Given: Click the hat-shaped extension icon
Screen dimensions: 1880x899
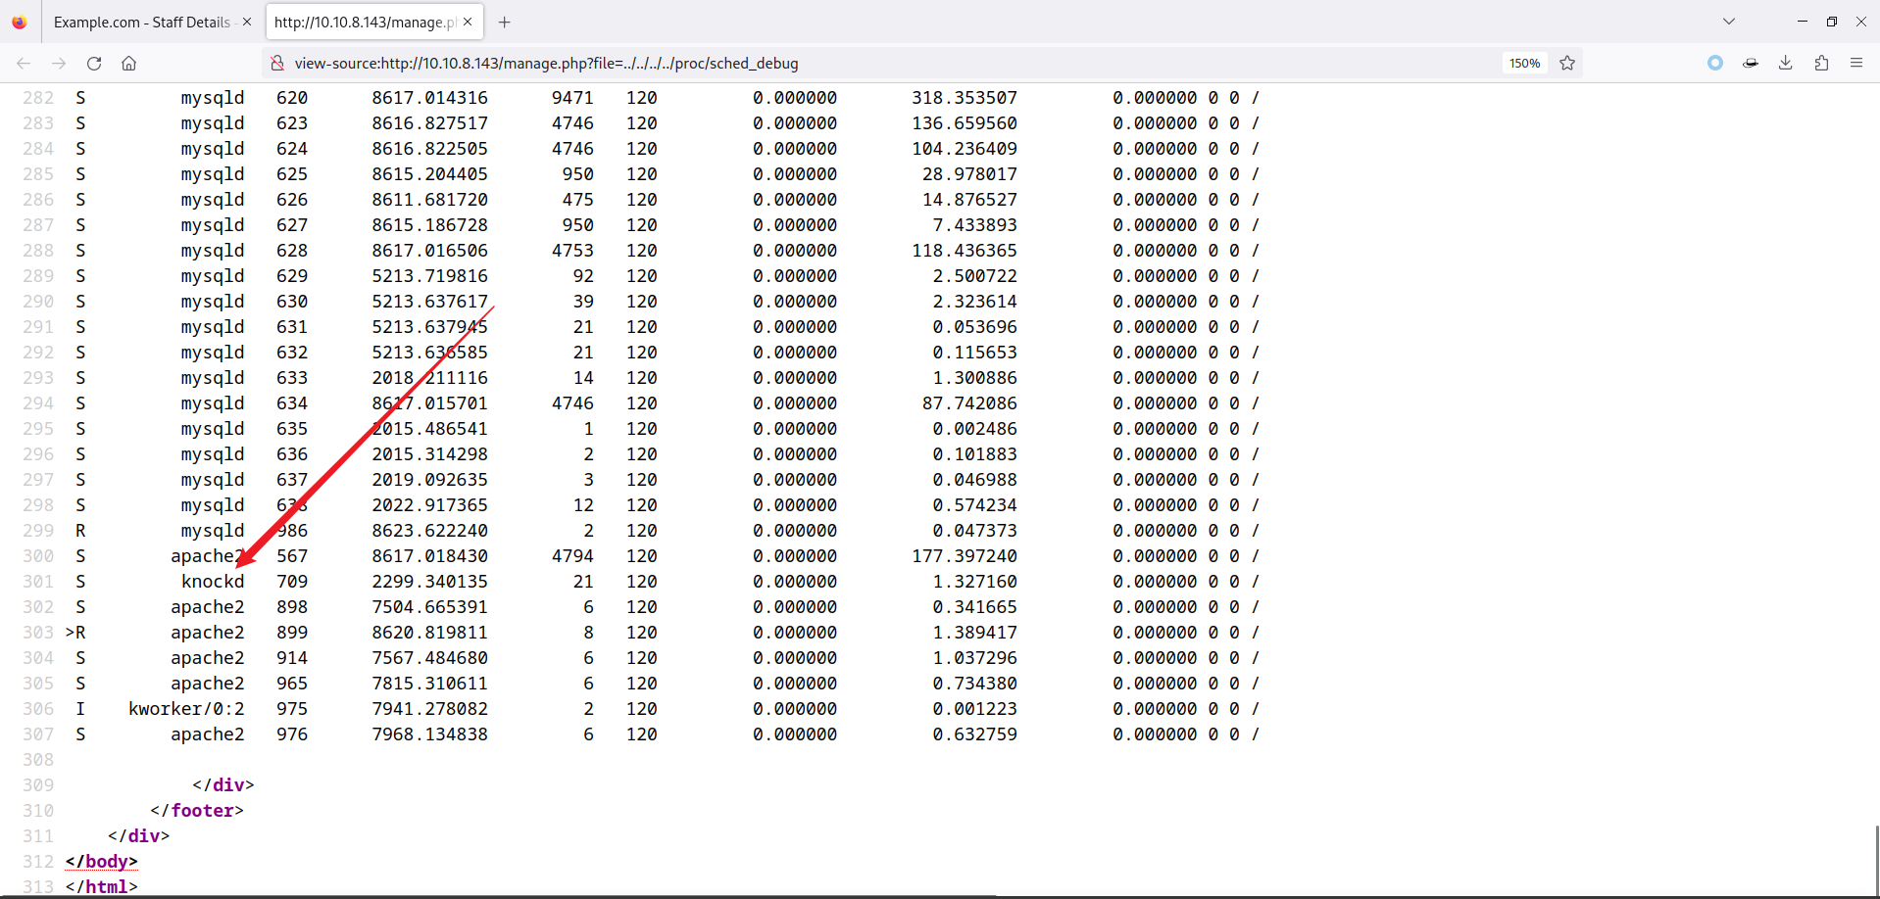Looking at the screenshot, I should click(x=1750, y=64).
